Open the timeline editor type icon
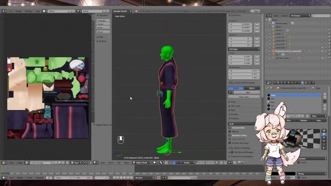The width and height of the screenshot is (331, 186). [4, 178]
